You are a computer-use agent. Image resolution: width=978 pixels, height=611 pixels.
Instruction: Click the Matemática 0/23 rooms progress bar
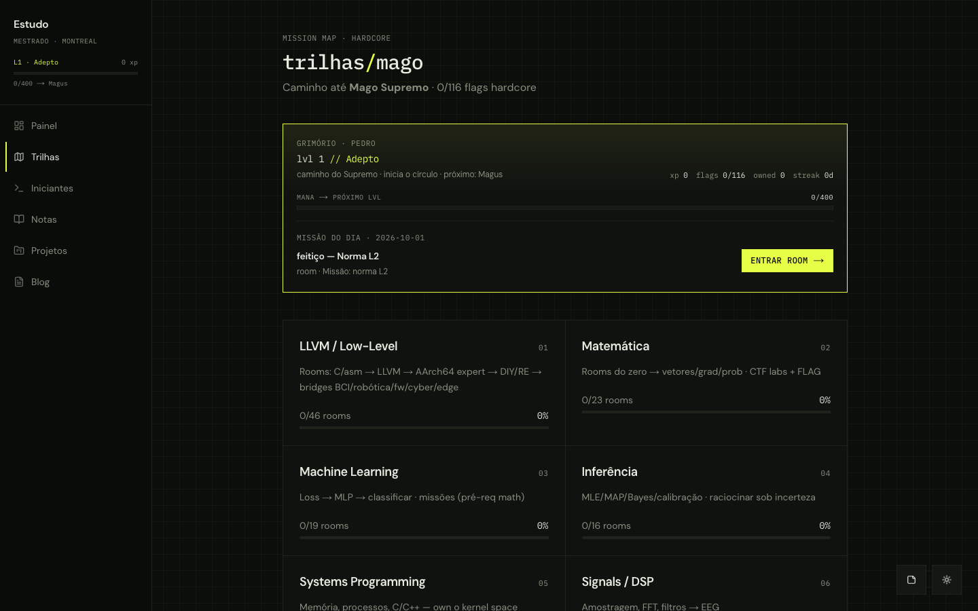click(x=706, y=412)
